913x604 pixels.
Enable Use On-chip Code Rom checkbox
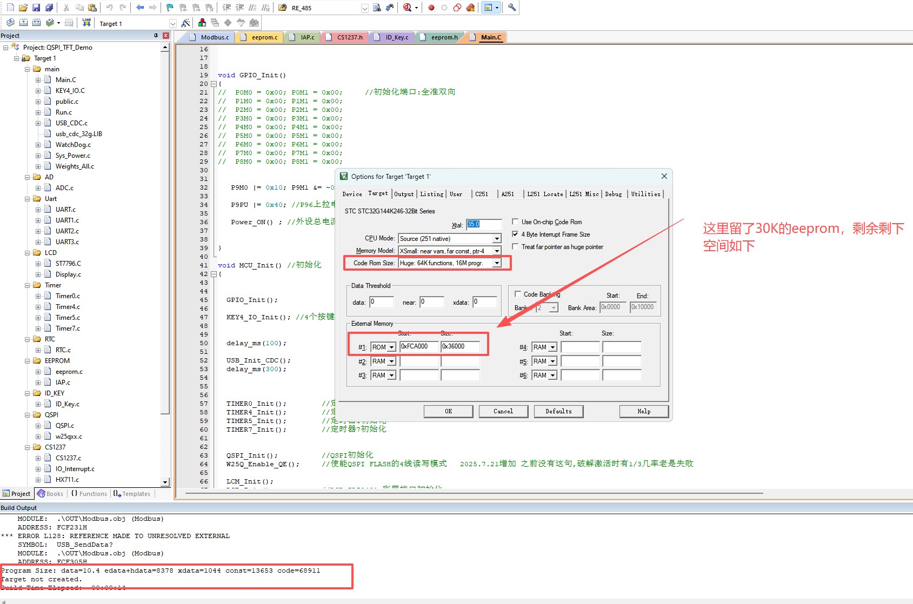click(x=515, y=222)
